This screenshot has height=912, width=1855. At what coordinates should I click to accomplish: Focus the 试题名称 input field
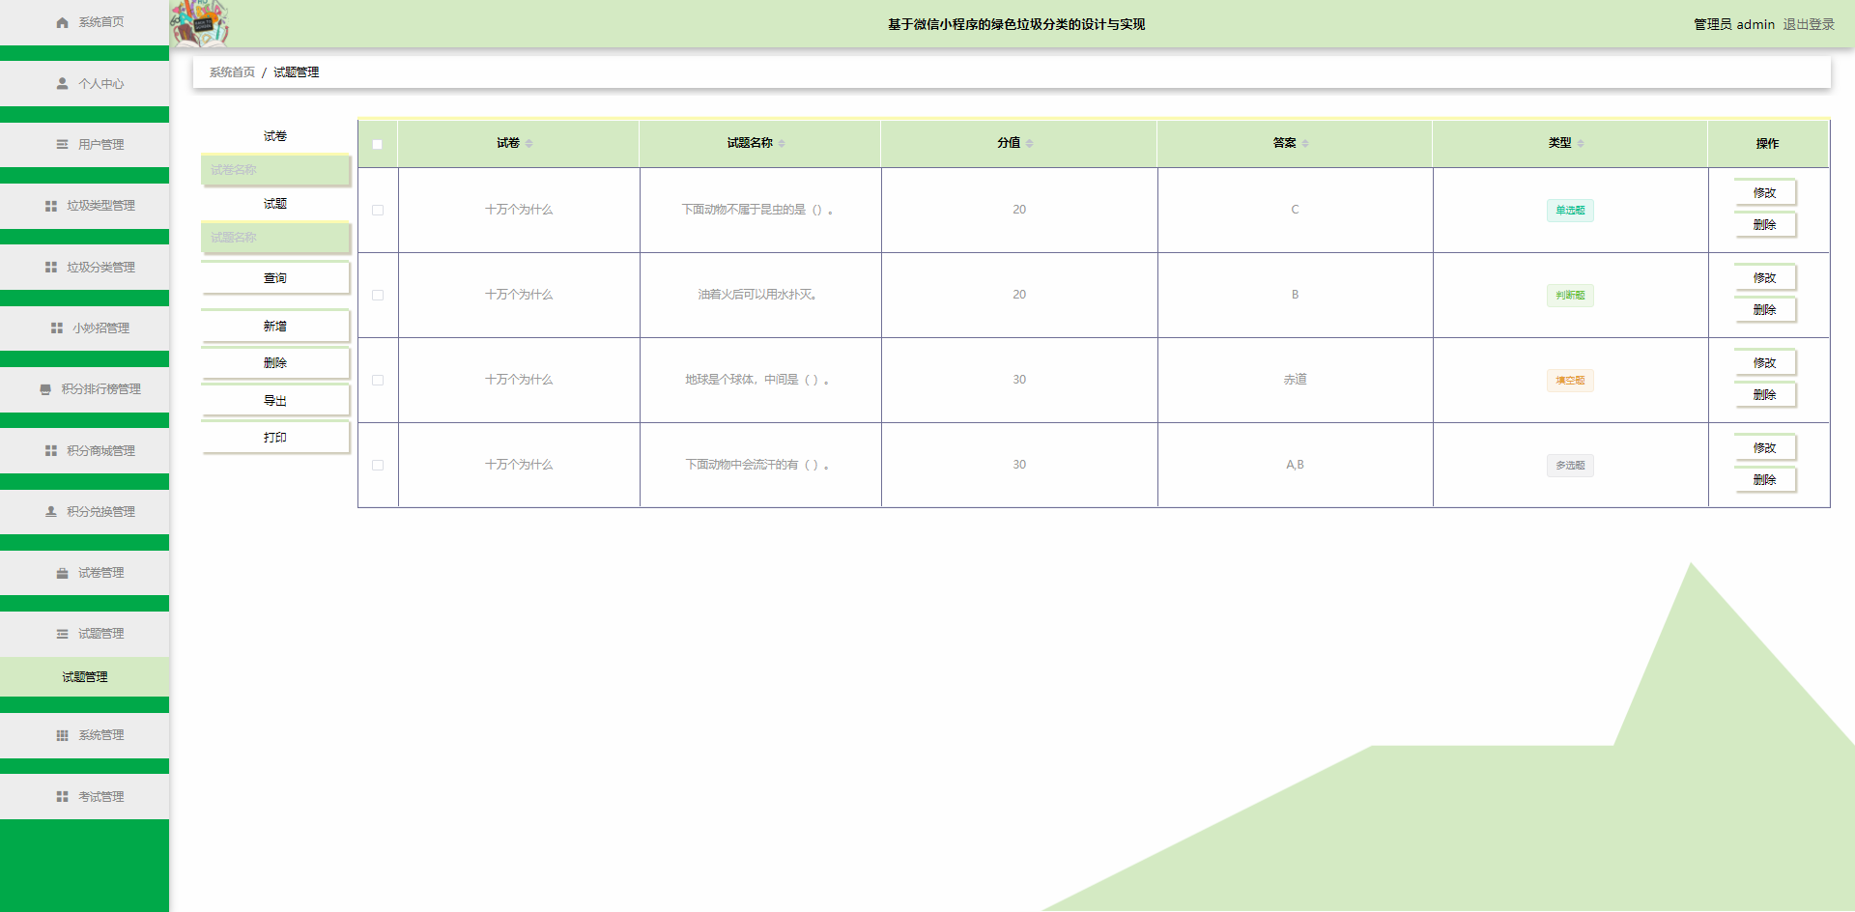[x=275, y=238]
